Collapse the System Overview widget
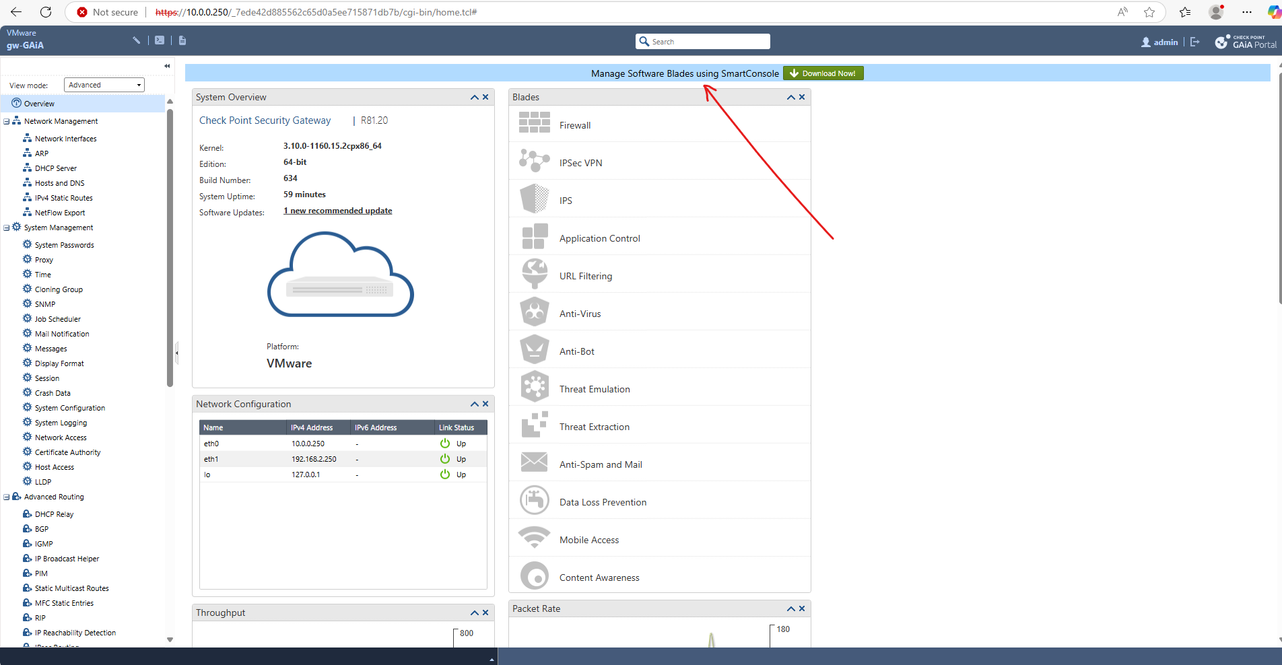 [x=475, y=98]
